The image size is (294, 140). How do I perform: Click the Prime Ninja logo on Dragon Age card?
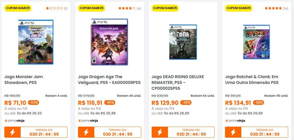[x=88, y=121]
